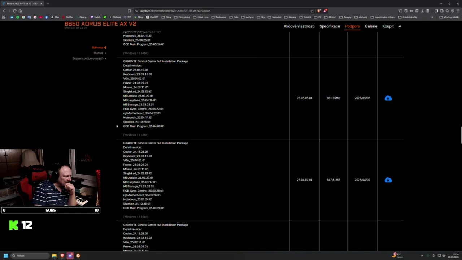Select the Podpora tab
Screen dimensions: 462x260
click(x=352, y=26)
